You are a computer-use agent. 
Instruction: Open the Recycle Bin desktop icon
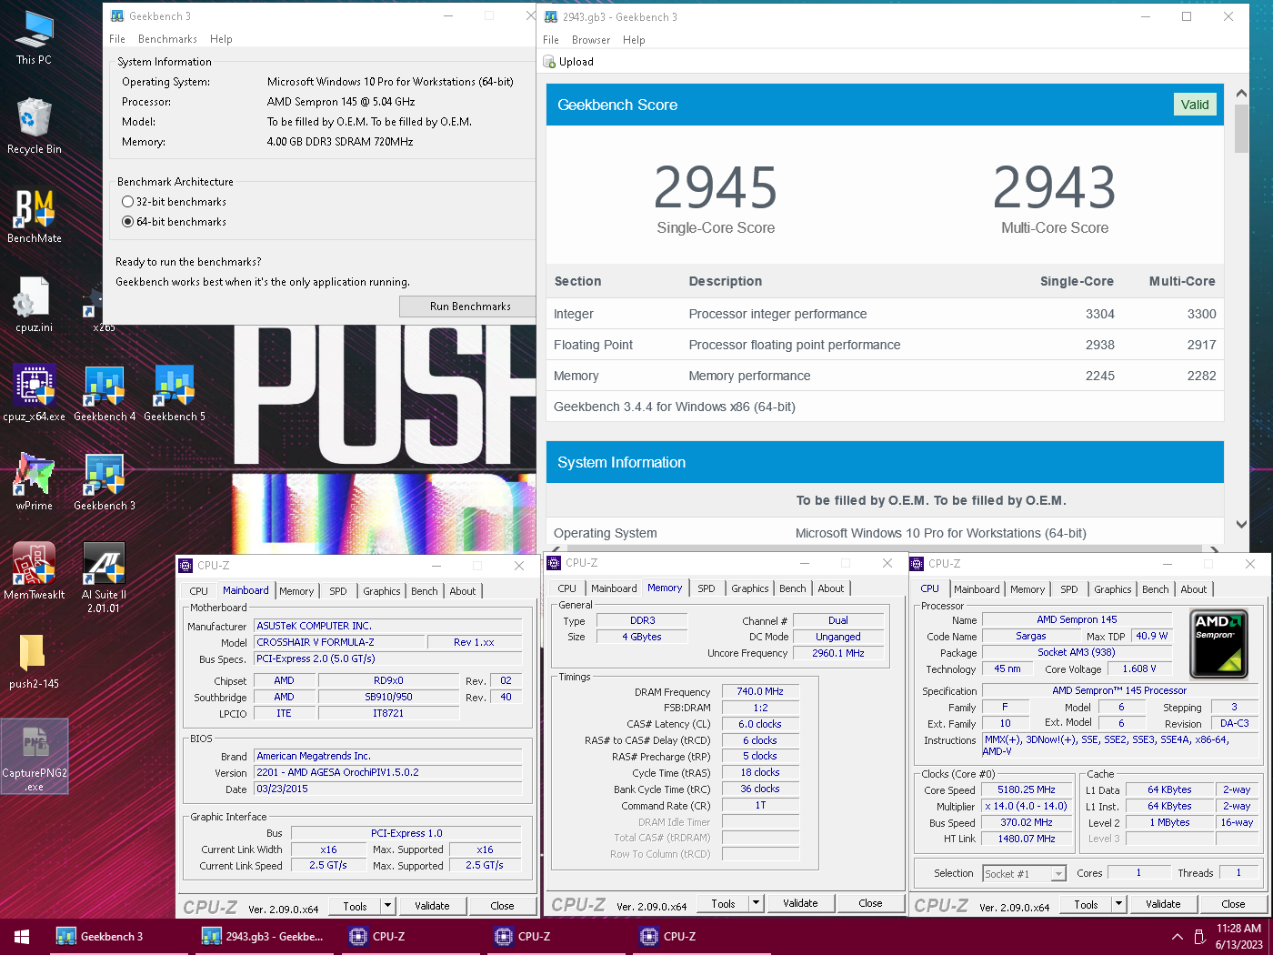pyautogui.click(x=34, y=126)
